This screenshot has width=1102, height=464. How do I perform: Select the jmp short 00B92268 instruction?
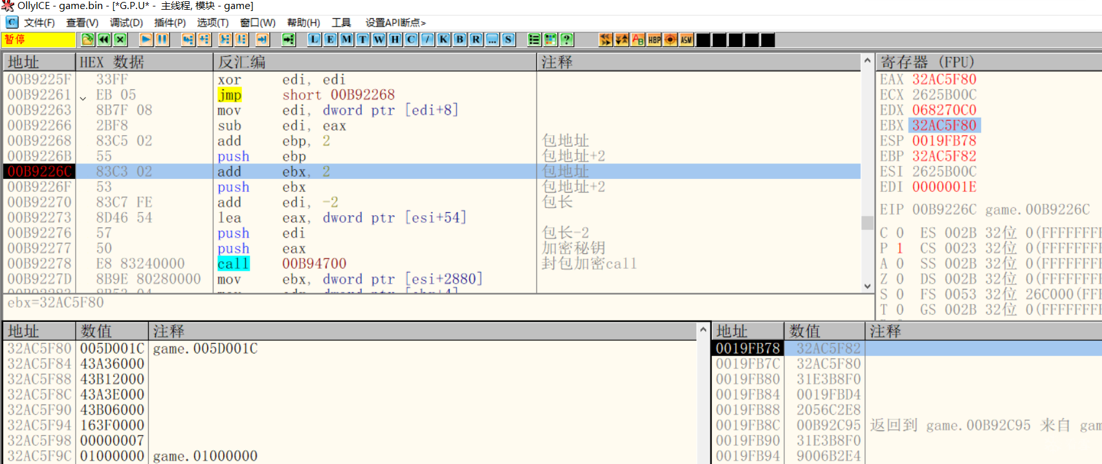click(306, 95)
